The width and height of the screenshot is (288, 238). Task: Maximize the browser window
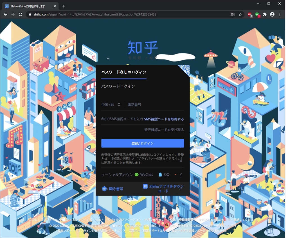(269, 4)
